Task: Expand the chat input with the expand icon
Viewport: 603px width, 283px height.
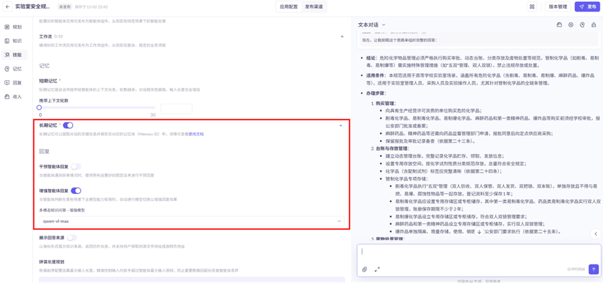Action: pos(377,269)
